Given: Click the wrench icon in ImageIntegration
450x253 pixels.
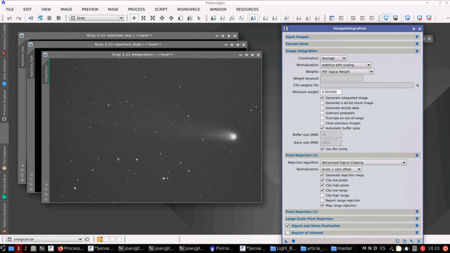Looking at the screenshot, I should 411,241.
